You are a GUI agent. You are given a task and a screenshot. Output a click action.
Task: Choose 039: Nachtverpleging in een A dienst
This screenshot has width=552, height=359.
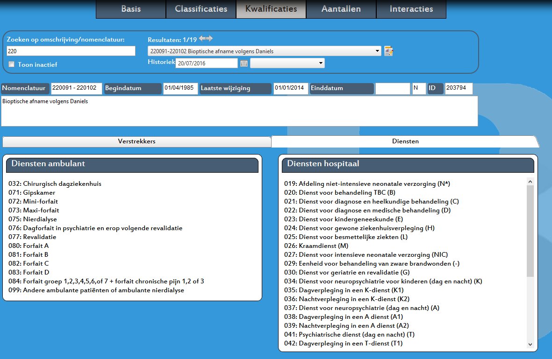[346, 325]
